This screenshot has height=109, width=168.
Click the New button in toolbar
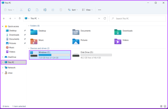click(9, 10)
